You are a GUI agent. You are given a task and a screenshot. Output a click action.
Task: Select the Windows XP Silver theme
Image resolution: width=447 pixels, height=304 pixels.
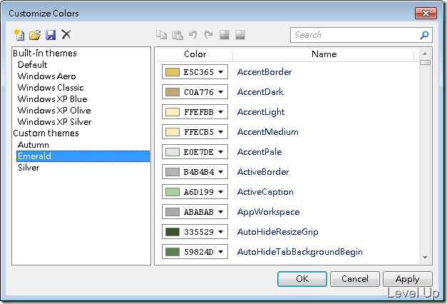(54, 122)
